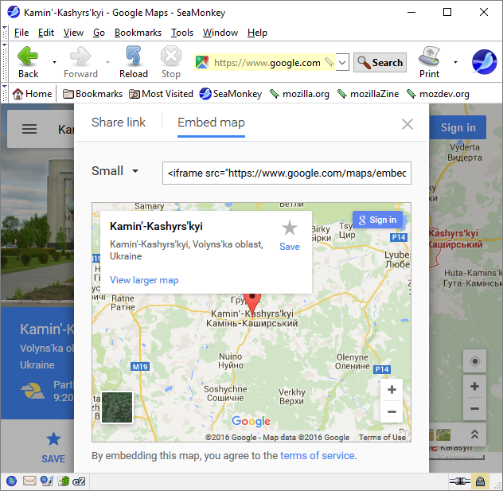
Task: Click the bookmark tag icon in URL bar
Action: [x=329, y=62]
